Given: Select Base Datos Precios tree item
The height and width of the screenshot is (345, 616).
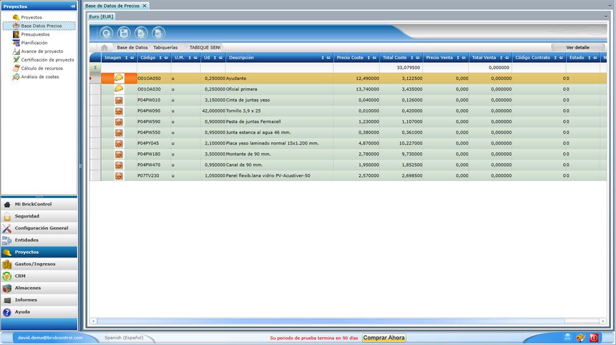Looking at the screenshot, I should [x=39, y=26].
